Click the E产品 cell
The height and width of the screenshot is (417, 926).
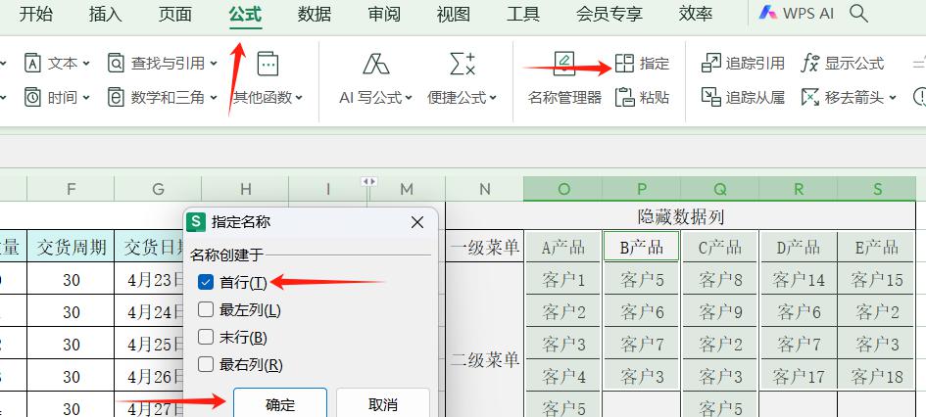pyautogui.click(x=877, y=247)
